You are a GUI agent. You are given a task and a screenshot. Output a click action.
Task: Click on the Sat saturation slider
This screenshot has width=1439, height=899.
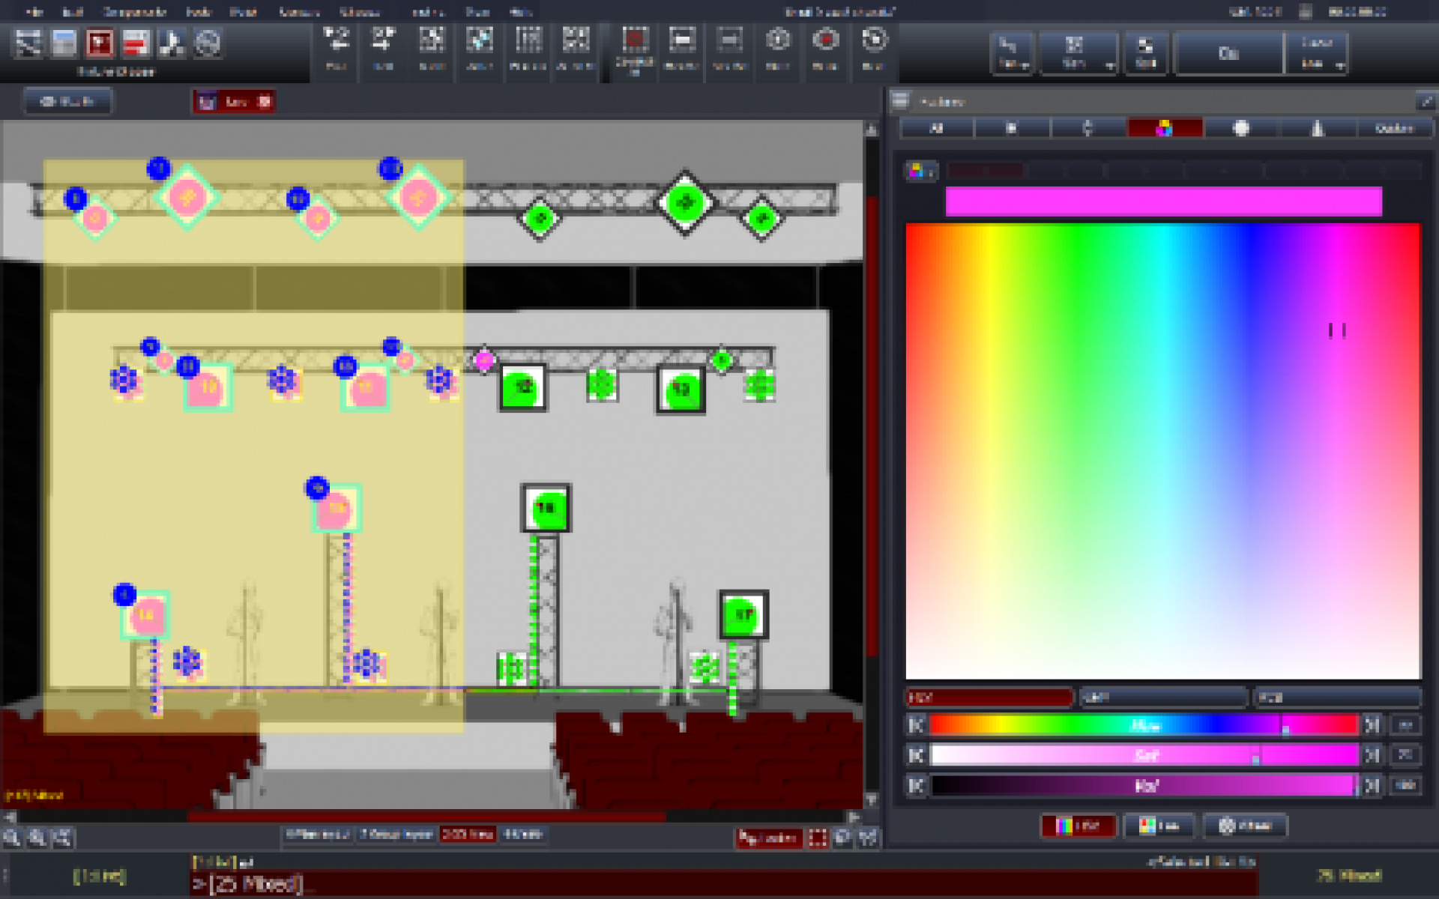pos(1144,755)
